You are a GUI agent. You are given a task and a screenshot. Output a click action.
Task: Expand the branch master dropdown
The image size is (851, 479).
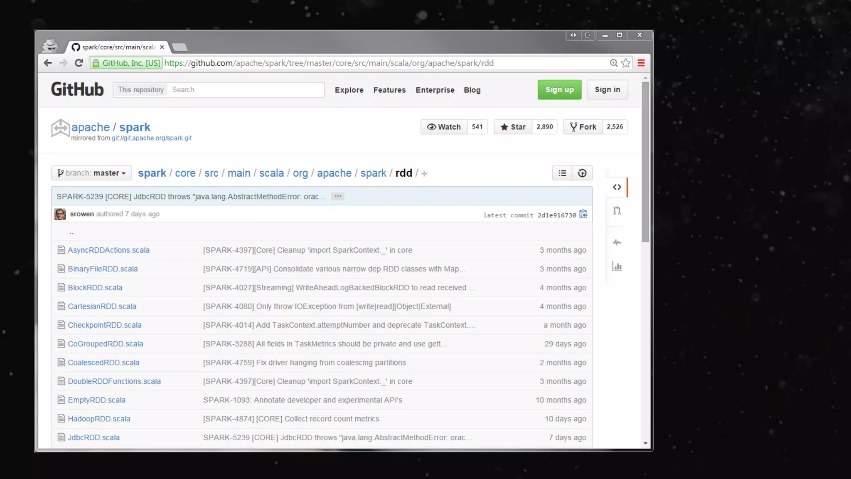[x=91, y=173]
